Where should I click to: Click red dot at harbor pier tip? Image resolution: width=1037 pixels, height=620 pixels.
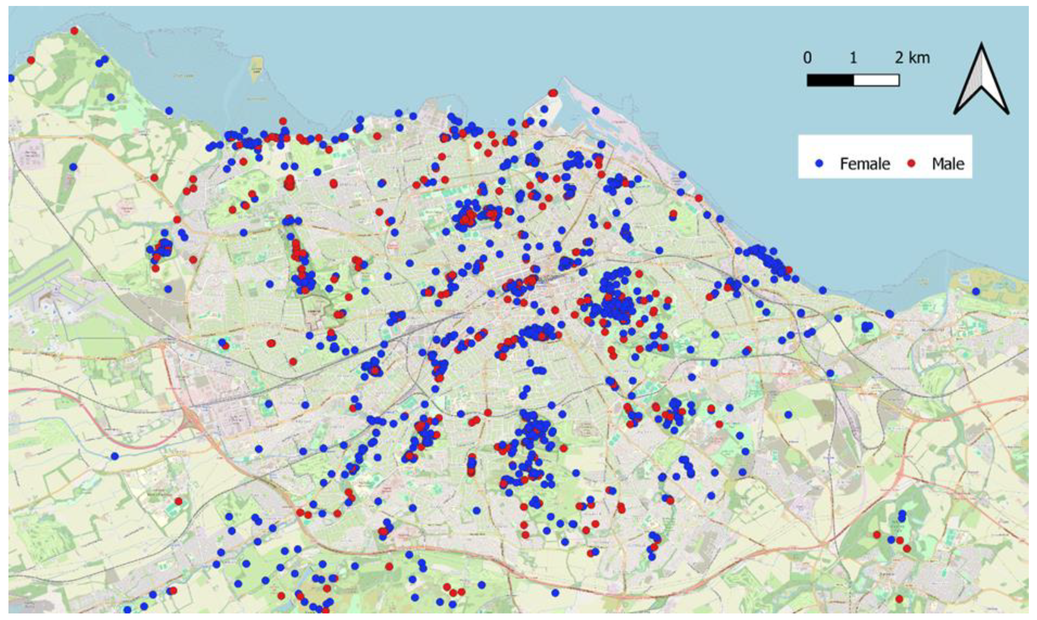pyautogui.click(x=553, y=93)
